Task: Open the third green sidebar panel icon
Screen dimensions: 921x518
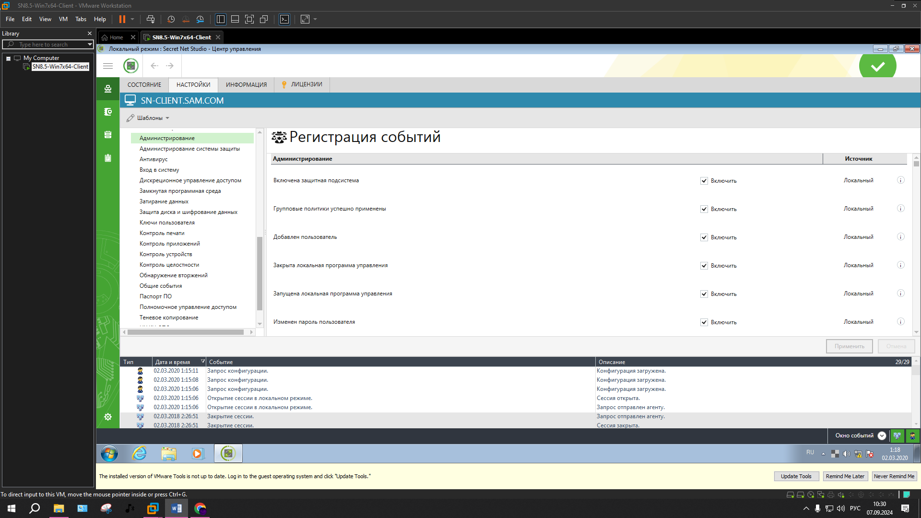Action: (x=108, y=135)
